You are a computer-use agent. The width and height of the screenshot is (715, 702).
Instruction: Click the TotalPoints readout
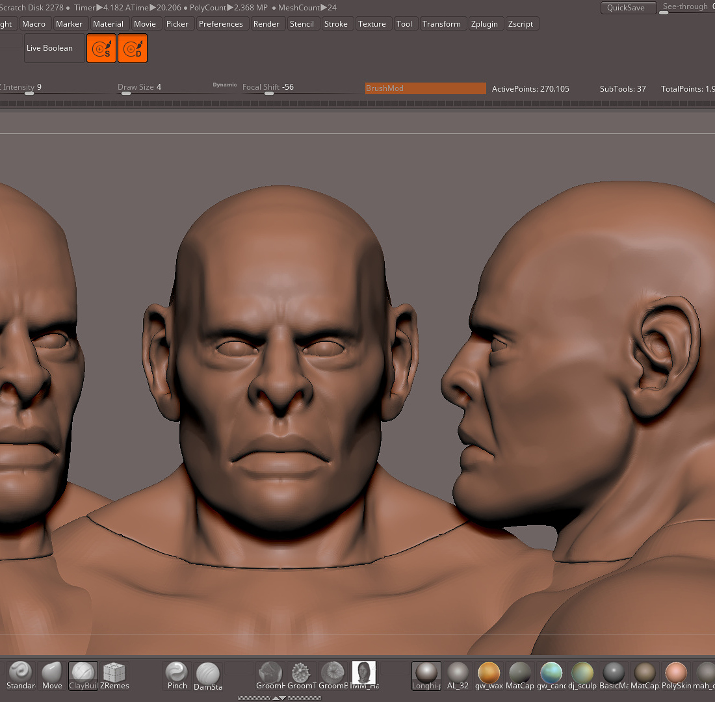pos(688,89)
